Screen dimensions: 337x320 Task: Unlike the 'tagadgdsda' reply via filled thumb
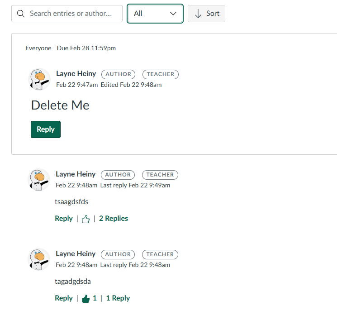[x=86, y=299]
